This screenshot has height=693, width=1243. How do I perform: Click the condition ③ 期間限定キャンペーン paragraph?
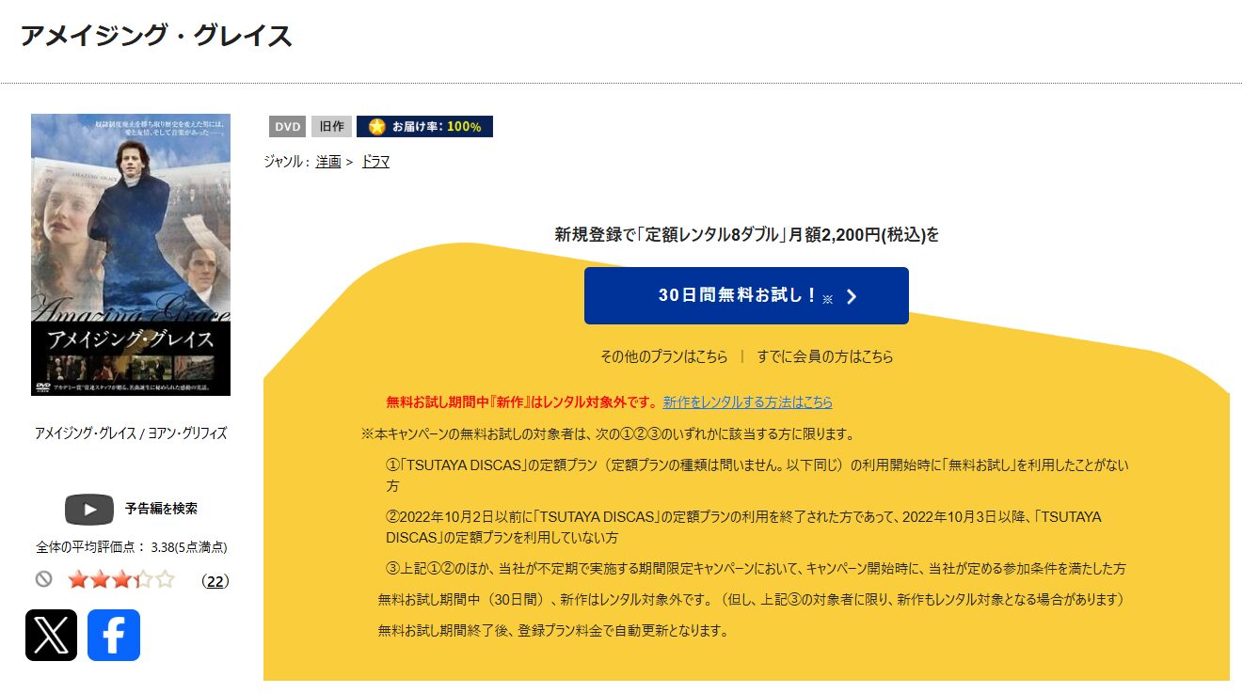(756, 568)
